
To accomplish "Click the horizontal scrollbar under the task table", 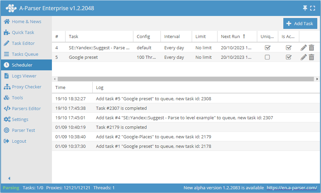I will (x=185, y=79).
